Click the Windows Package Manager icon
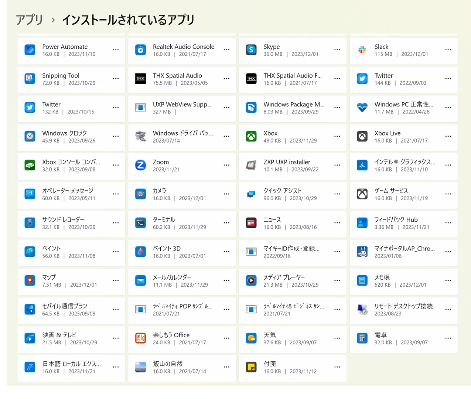The width and height of the screenshot is (471, 399). [251, 107]
